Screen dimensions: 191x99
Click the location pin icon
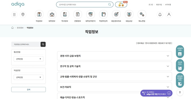[23, 15]
